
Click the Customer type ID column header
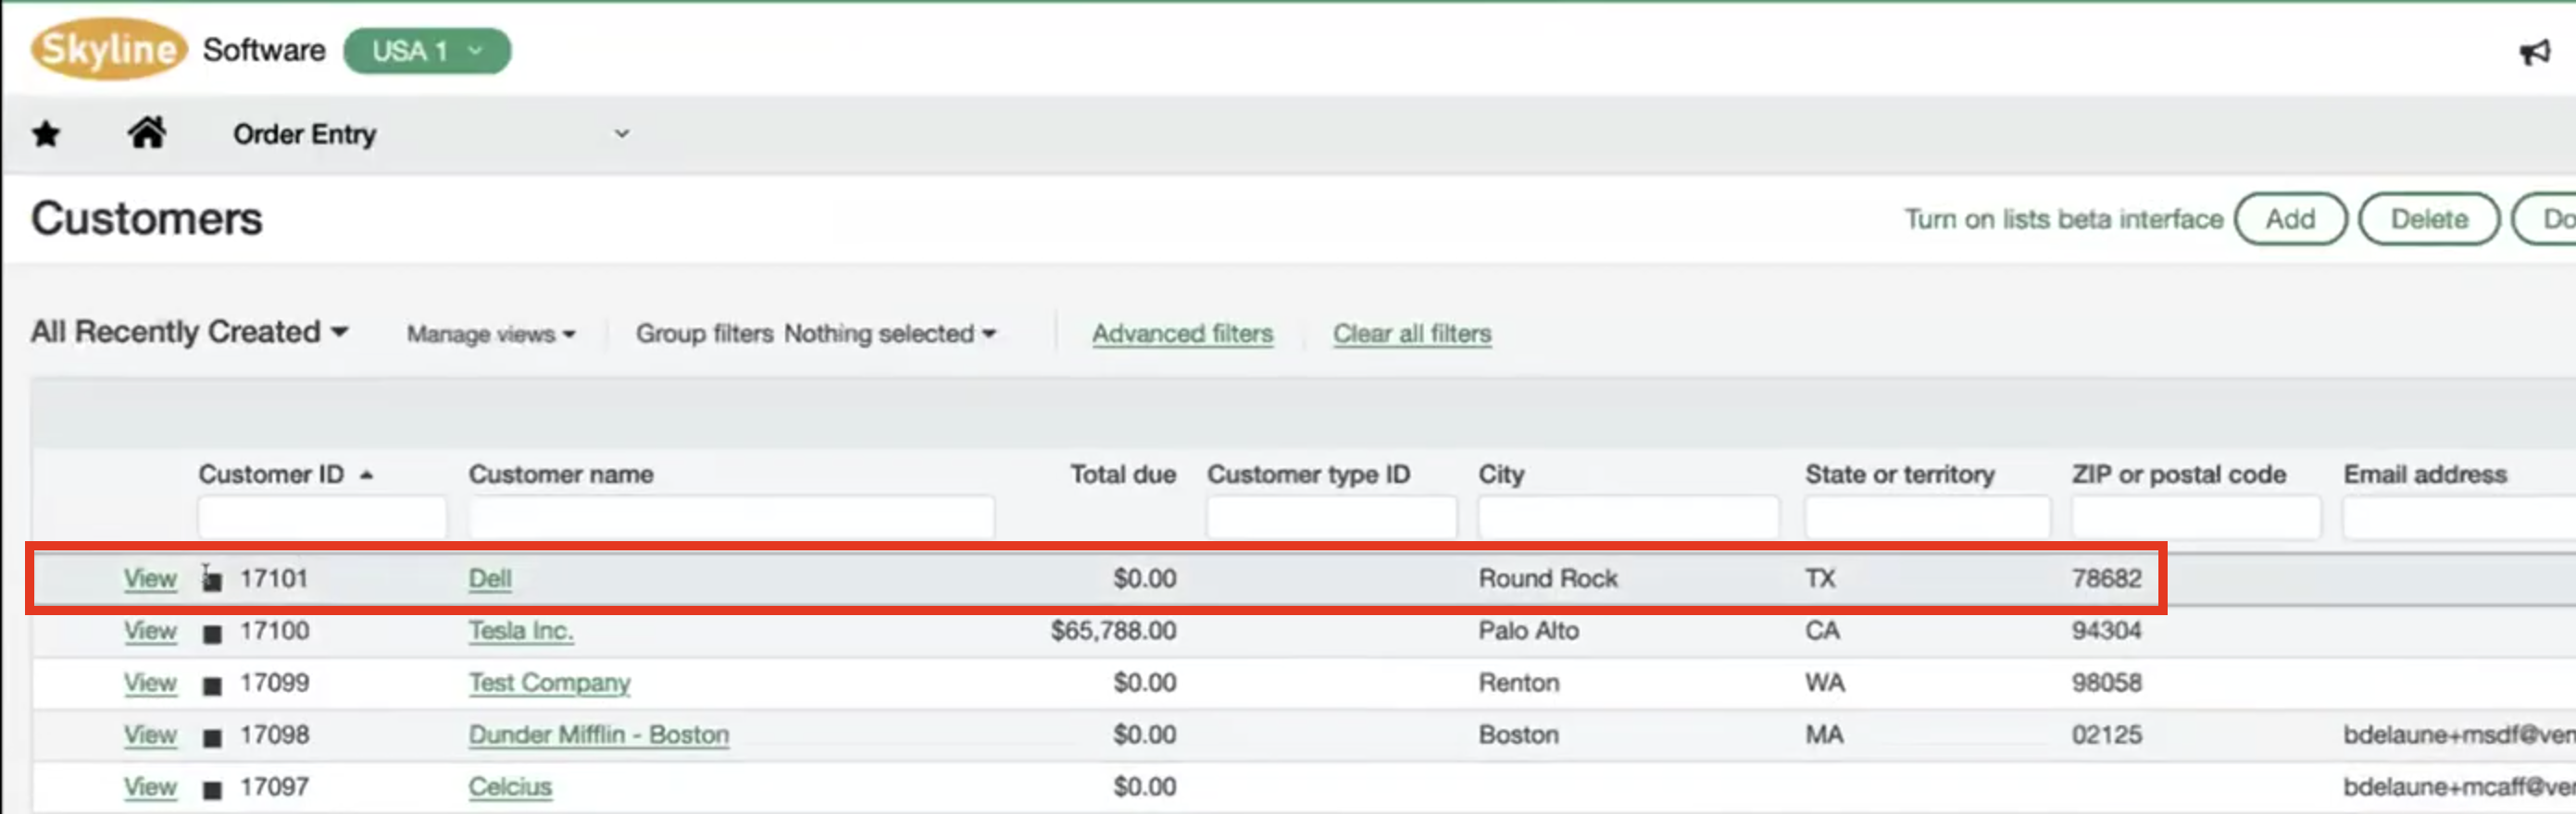pyautogui.click(x=1308, y=475)
